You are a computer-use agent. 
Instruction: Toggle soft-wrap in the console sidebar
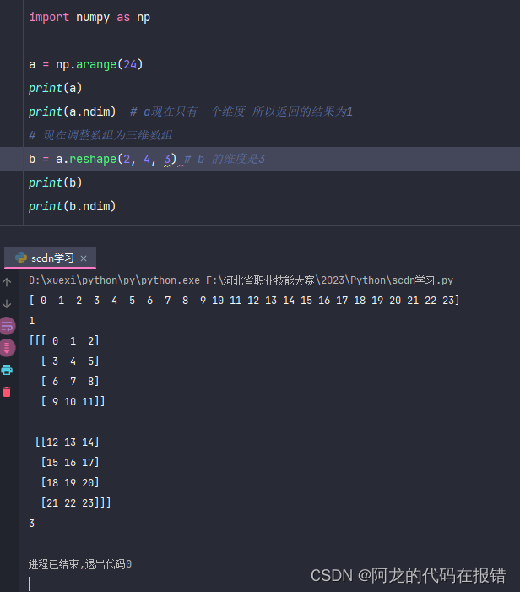coord(7,326)
